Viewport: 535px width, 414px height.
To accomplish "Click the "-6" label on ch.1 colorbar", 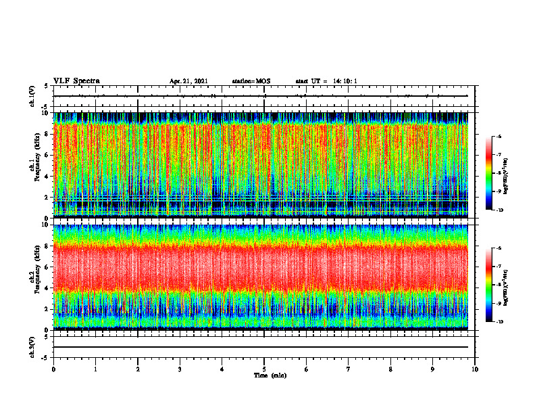I will click(499, 136).
